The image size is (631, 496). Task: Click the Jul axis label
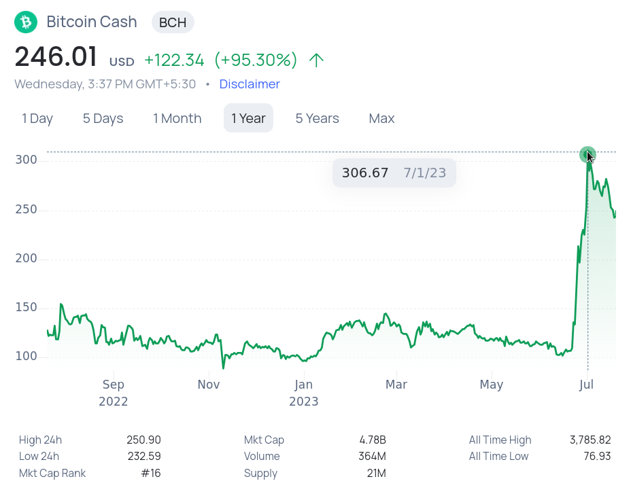click(x=586, y=385)
